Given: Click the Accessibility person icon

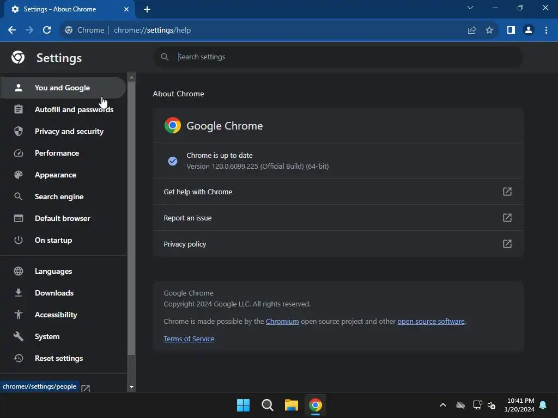Looking at the screenshot, I should (19, 315).
